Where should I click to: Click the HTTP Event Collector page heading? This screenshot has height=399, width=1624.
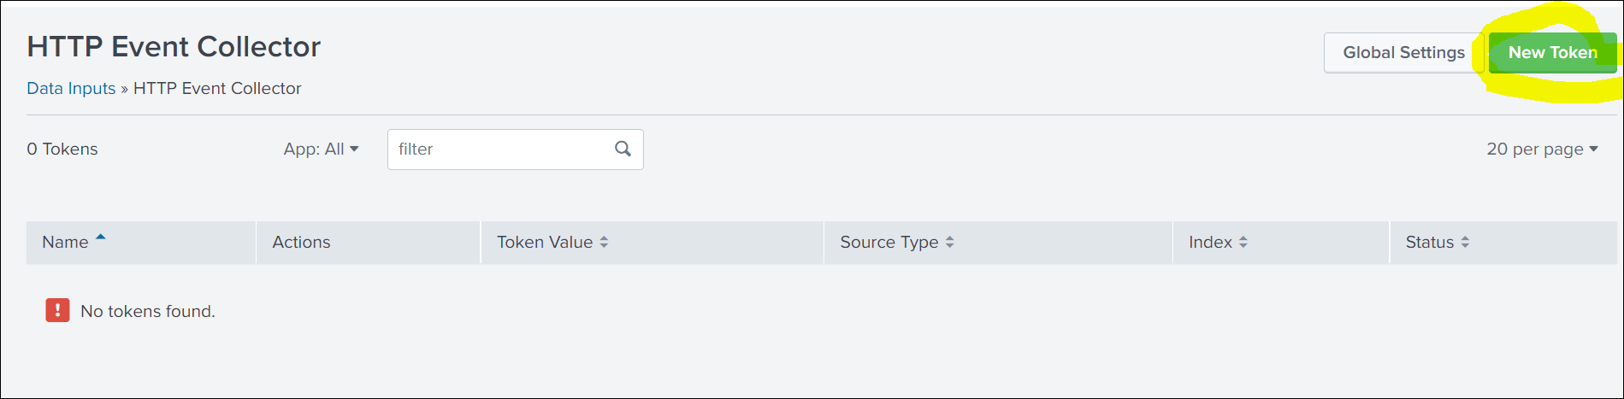(174, 47)
